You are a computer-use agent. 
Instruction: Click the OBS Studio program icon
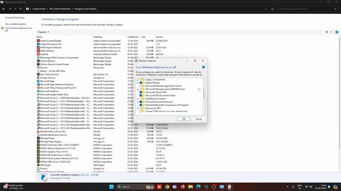pos(38,165)
